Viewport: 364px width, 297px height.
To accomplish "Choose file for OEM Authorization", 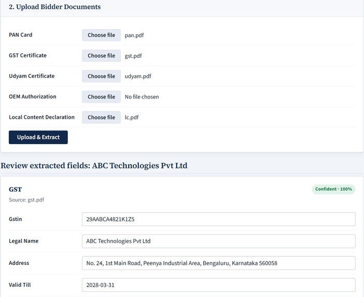I will (101, 97).
